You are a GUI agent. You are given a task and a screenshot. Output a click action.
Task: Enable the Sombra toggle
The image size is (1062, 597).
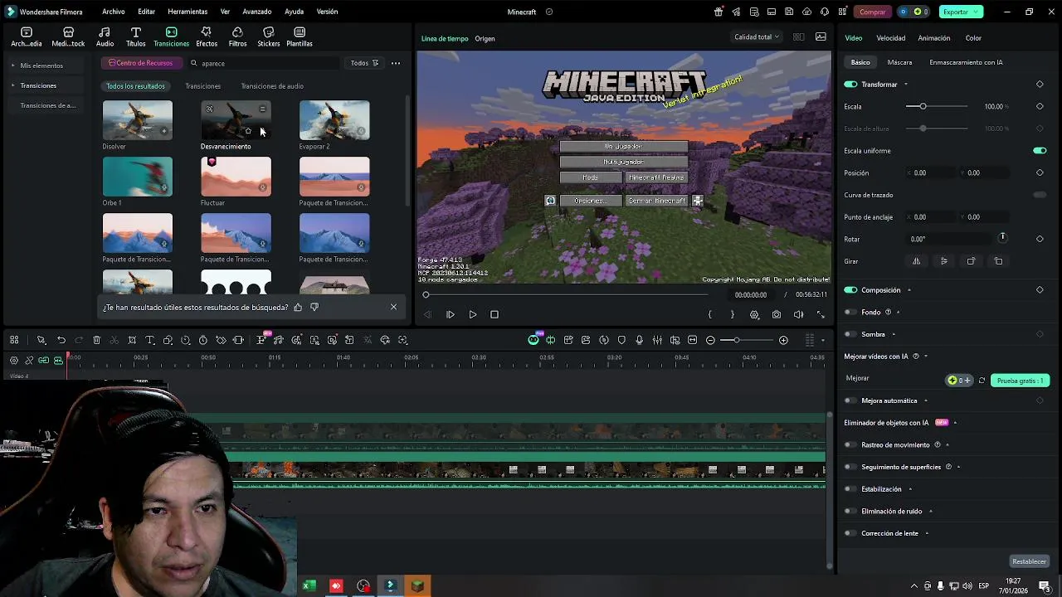click(x=850, y=334)
